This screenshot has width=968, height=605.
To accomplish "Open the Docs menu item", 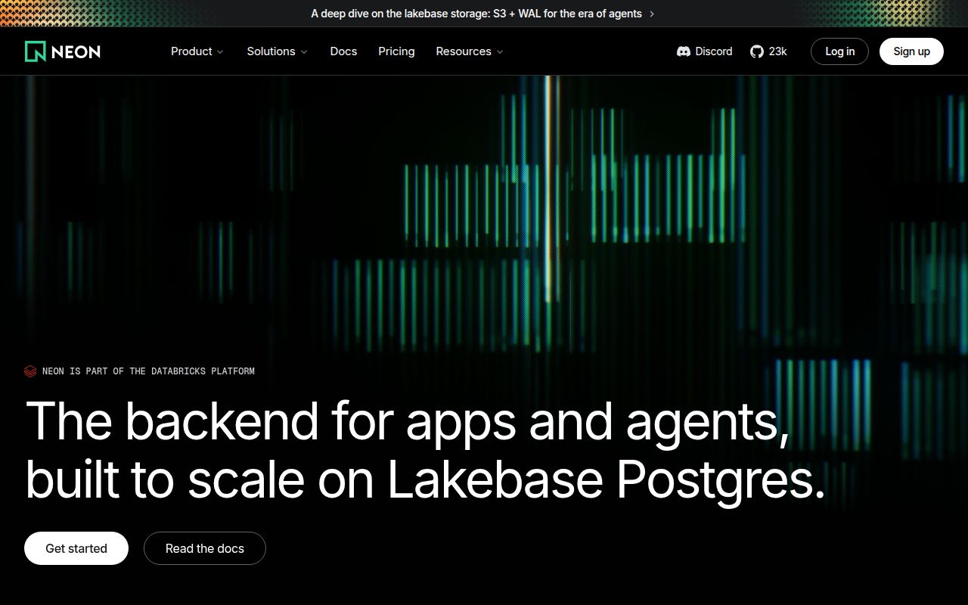I will pyautogui.click(x=343, y=51).
